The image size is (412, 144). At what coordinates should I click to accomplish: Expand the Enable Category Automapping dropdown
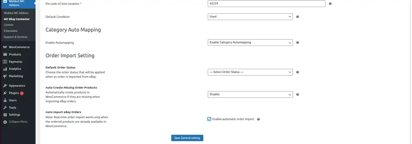coord(250,42)
